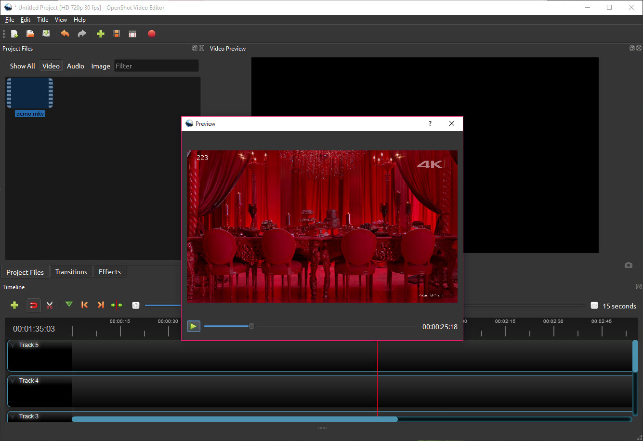643x441 pixels.
Task: Play the preview with green play button
Action: [194, 326]
